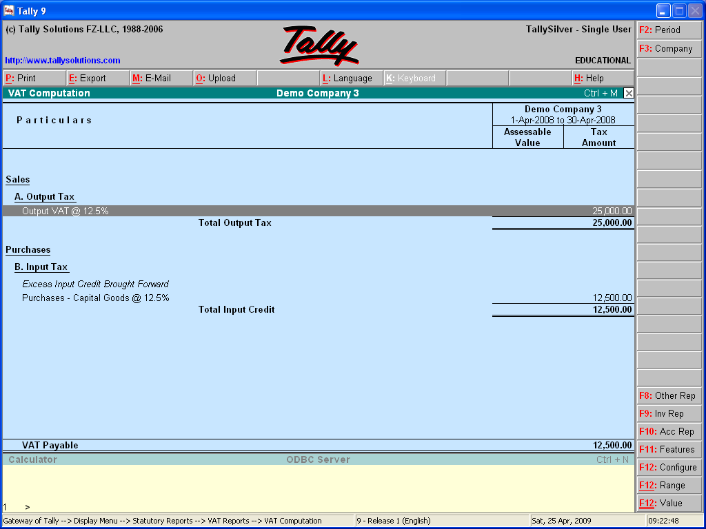Select F12: Range option
The width and height of the screenshot is (706, 529).
click(669, 486)
